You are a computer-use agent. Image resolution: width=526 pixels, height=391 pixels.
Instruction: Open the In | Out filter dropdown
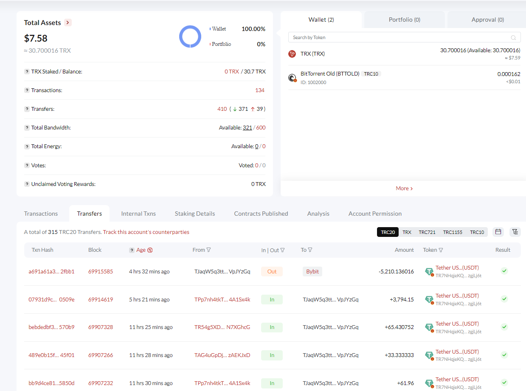pos(283,250)
